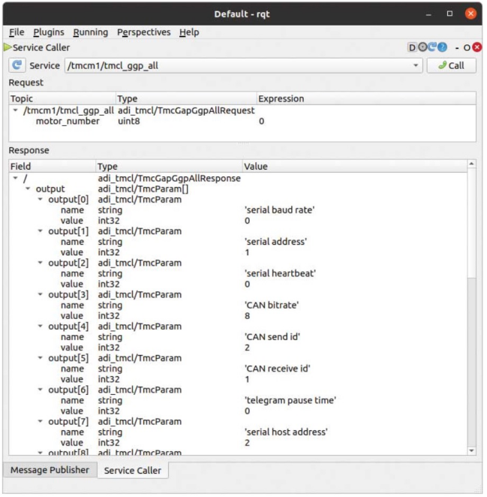Collapse the output[3] tree node
Viewport: 487px width, 497px height.
40,294
